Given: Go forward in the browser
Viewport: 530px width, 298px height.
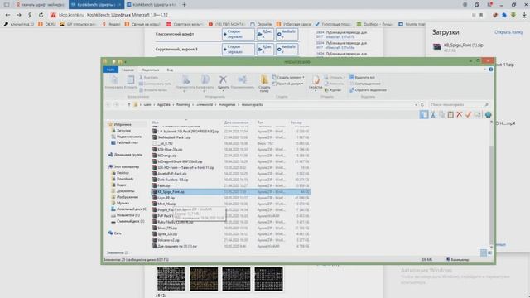Looking at the screenshot, I should click(19, 15).
